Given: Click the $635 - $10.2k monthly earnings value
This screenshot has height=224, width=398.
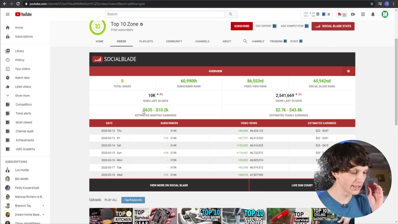Looking at the screenshot, I should pyautogui.click(x=155, y=110).
